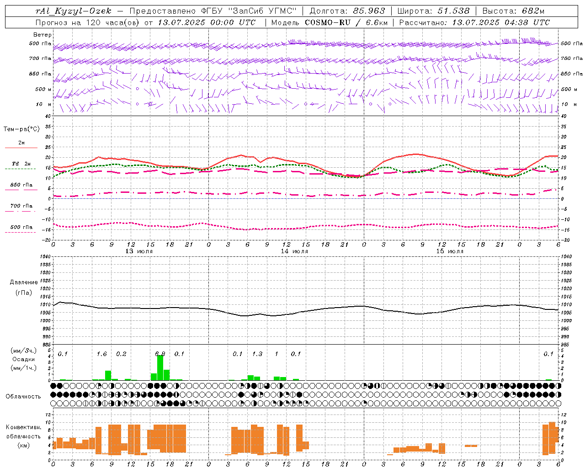
Task: Click the 13 июля date label
Action: tap(139, 251)
